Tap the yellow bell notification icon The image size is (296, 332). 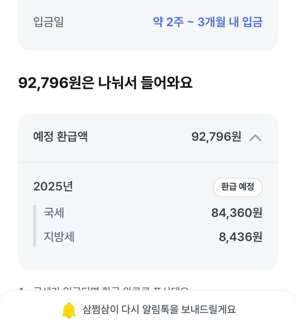(69, 310)
